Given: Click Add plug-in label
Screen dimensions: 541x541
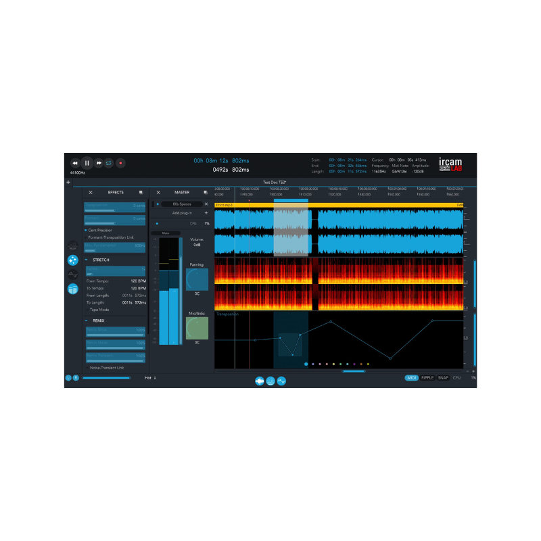Looking at the screenshot, I should coord(182,213).
